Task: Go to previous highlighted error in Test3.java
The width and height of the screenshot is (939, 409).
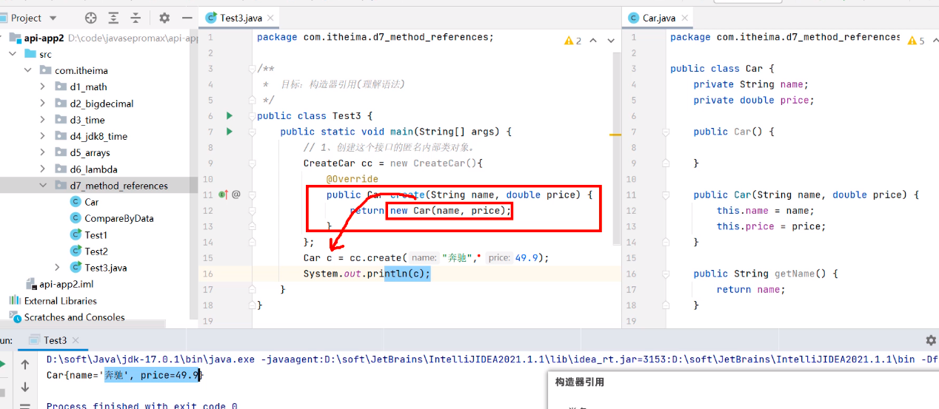Action: (594, 41)
